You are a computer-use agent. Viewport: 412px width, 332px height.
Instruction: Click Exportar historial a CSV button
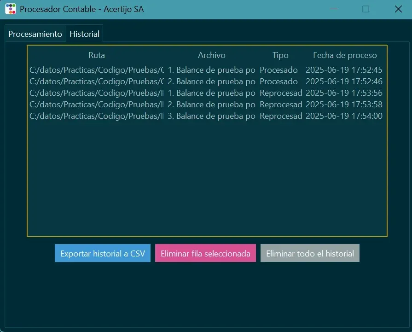[x=103, y=253]
